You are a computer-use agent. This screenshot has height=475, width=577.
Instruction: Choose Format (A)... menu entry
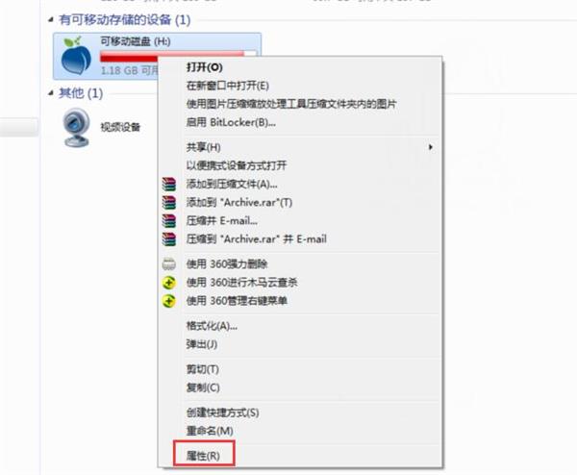coord(212,326)
